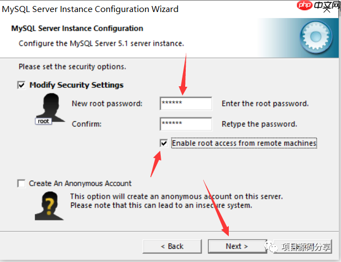Click the php logo watermark
341x262 pixels.
point(305,5)
